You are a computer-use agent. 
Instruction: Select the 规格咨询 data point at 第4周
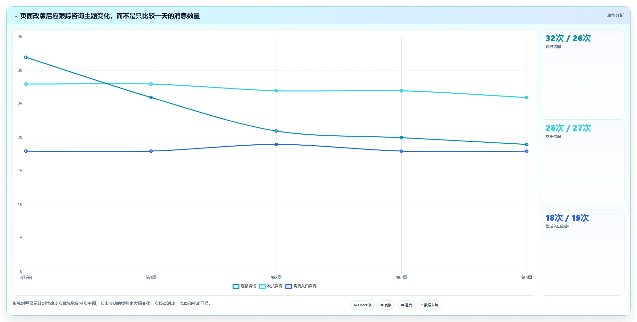pyautogui.click(x=527, y=145)
